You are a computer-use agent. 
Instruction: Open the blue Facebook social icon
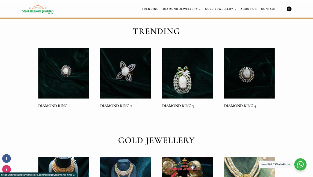click(6, 158)
